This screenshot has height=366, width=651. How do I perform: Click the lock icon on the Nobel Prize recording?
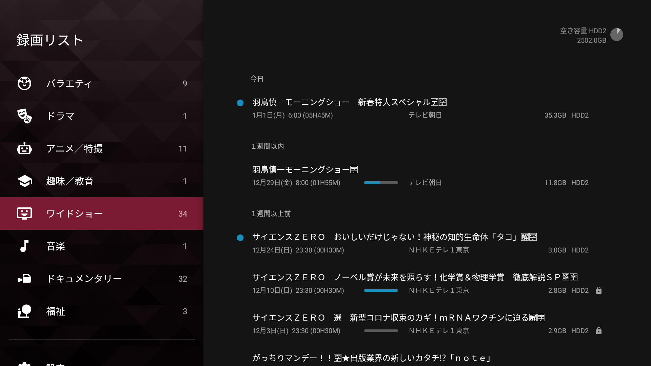(598, 290)
